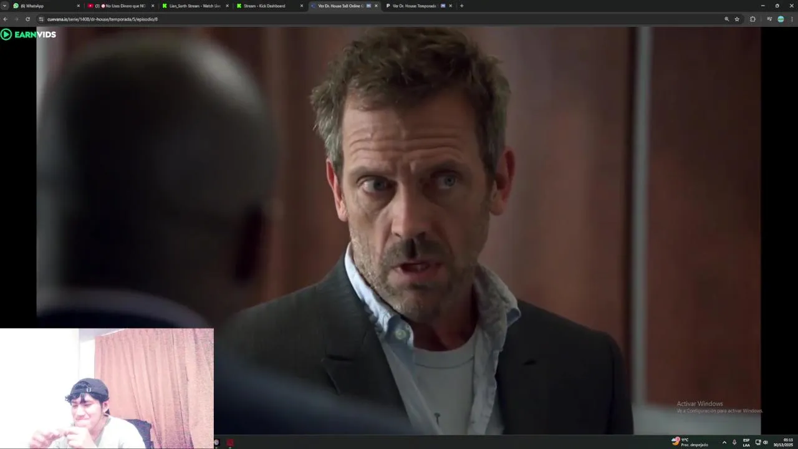The width and height of the screenshot is (798, 449).
Task: Close the Lian_Sorth Stream tab
Action: coord(227,6)
